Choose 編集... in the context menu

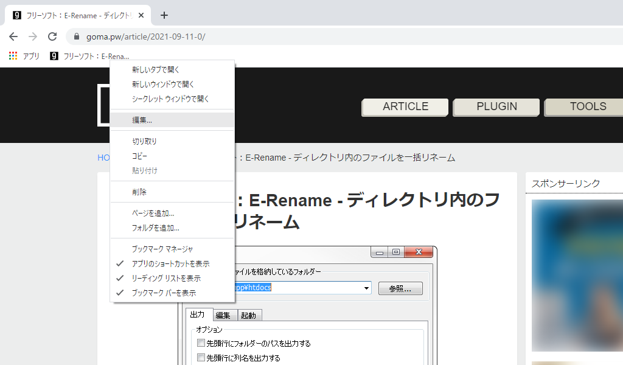[142, 120]
